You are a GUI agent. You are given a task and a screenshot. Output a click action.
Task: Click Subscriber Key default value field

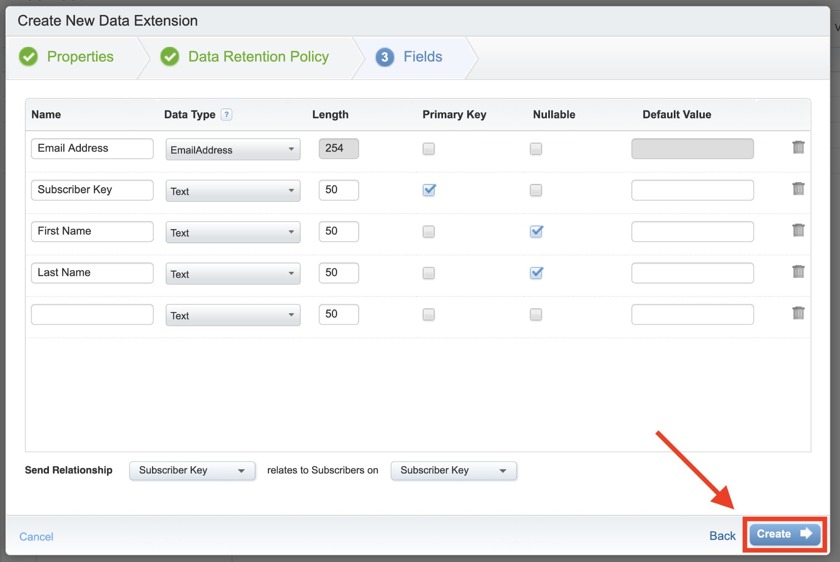(x=693, y=190)
